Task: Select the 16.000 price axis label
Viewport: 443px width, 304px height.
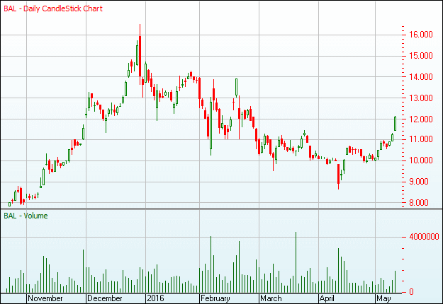Action: coord(421,35)
